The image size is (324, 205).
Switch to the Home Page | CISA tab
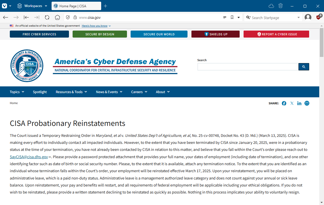pyautogui.click(x=76, y=6)
